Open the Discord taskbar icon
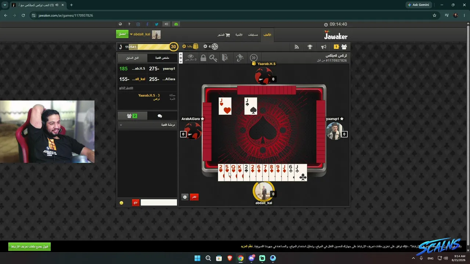 pyautogui.click(x=251, y=258)
